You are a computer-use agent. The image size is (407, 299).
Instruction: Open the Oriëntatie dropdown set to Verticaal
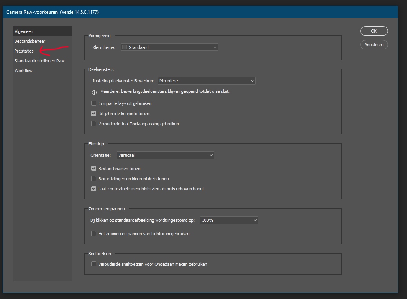click(165, 155)
